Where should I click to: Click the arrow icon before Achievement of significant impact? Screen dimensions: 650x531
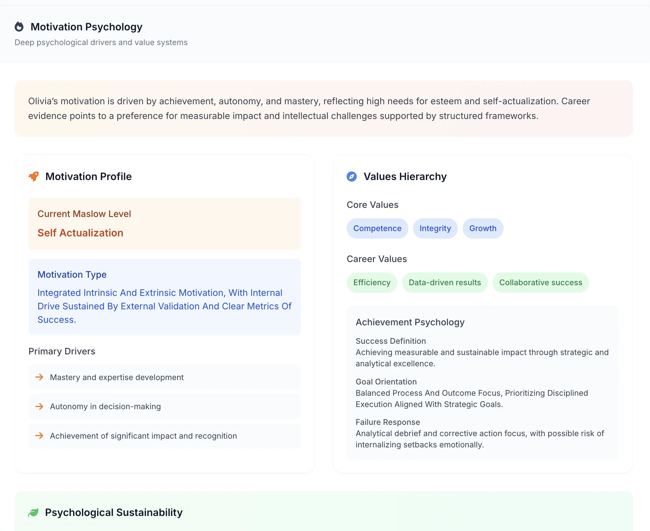pos(39,436)
